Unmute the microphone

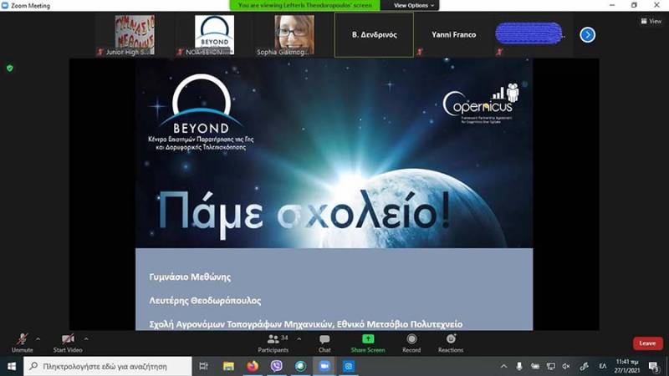pyautogui.click(x=22, y=341)
